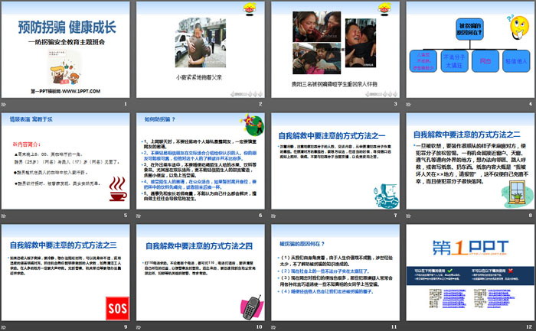
Task: Click the 被拐骗的原因何在 box on slide 4
Action: click(x=468, y=29)
